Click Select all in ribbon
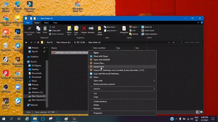The height and width of the screenshot is (122, 218). point(146,27)
